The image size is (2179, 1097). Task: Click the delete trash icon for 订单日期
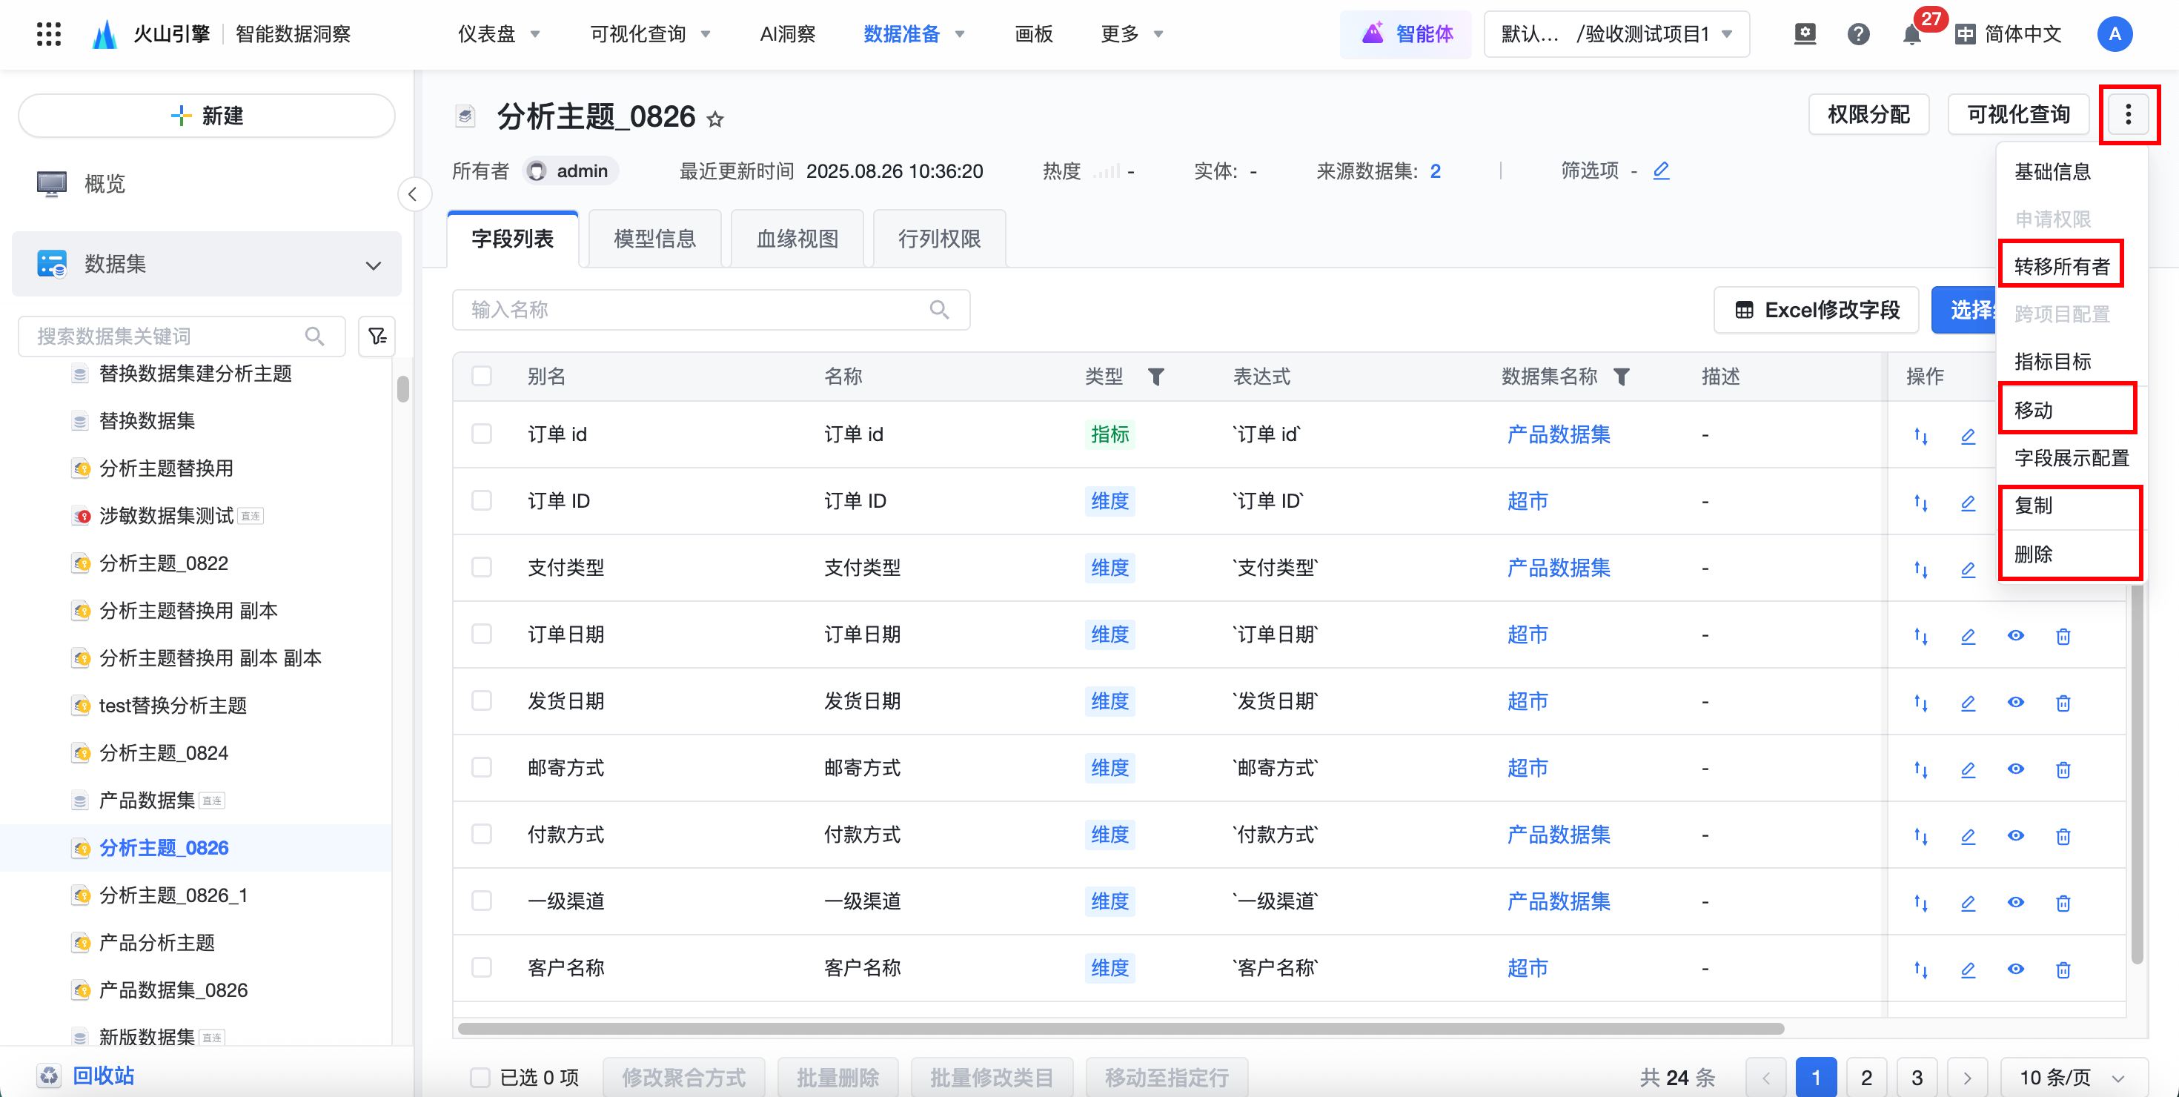click(x=2063, y=635)
